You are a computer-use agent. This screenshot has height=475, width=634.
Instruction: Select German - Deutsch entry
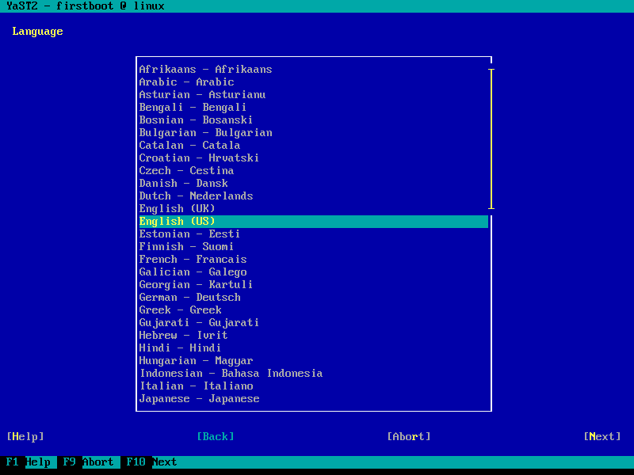189,298
